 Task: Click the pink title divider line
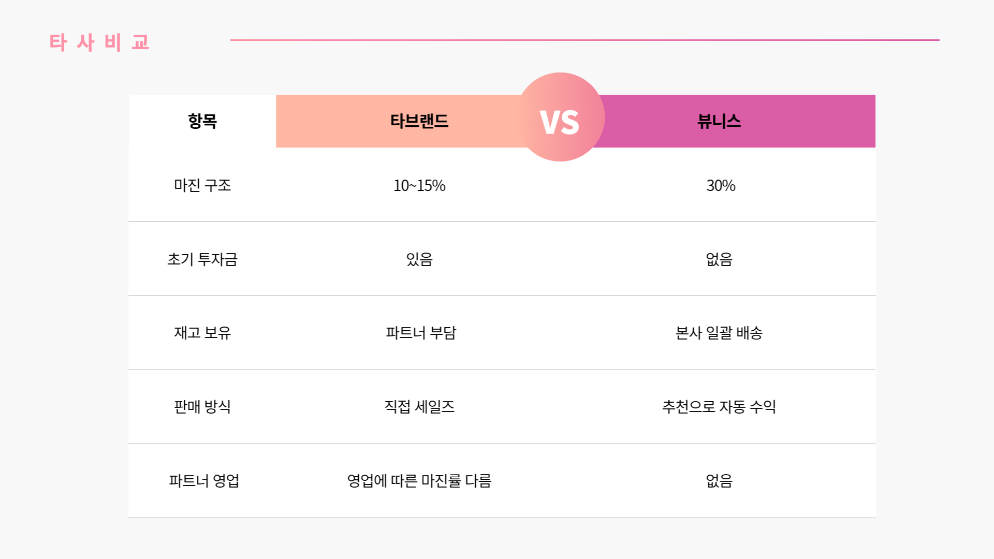click(584, 40)
